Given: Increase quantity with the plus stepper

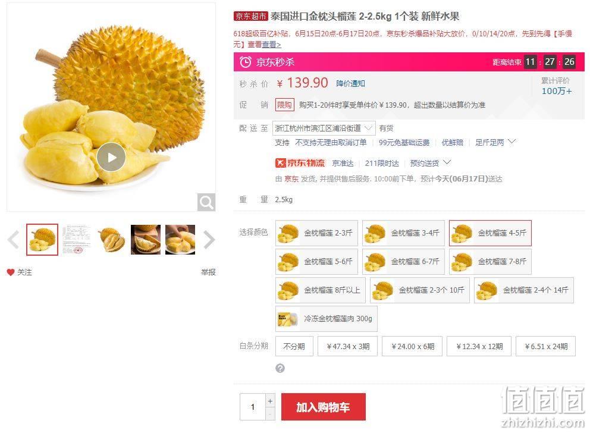Looking at the screenshot, I should 270,401.
